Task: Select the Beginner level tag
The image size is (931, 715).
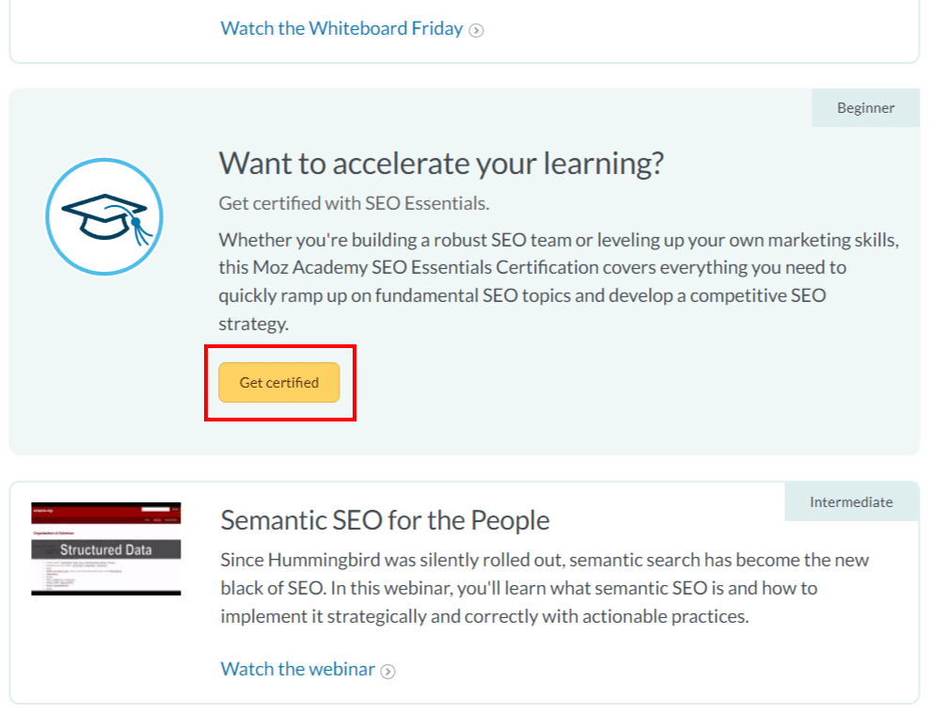Action: [865, 107]
